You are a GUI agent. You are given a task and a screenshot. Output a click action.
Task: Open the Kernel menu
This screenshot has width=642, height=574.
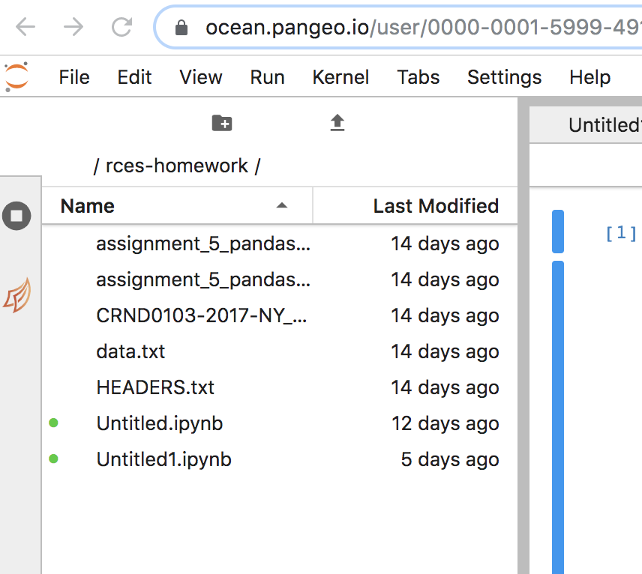click(340, 76)
